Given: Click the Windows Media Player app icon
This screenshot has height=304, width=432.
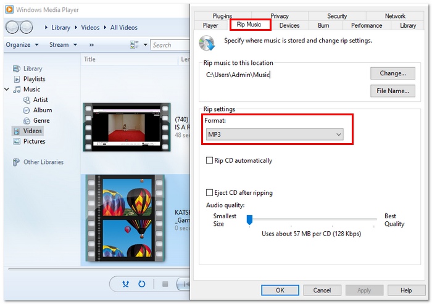Looking at the screenshot, I should (9, 10).
